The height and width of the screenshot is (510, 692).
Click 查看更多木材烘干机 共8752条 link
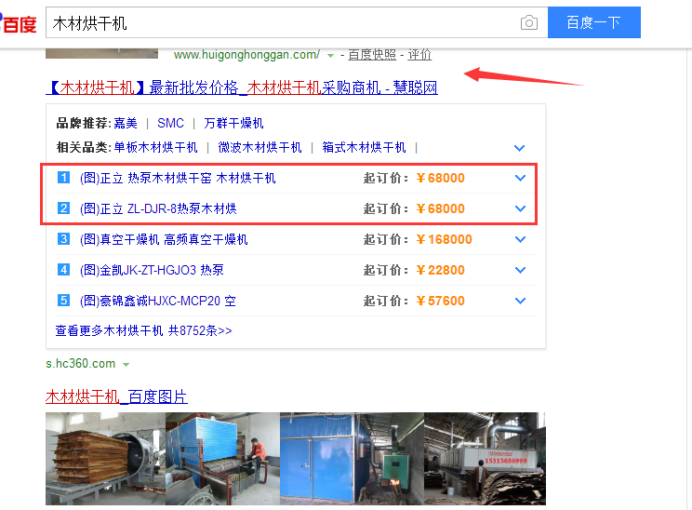coord(143,330)
